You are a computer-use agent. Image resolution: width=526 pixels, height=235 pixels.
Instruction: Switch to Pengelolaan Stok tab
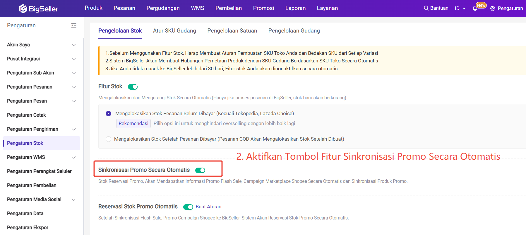coord(120,31)
